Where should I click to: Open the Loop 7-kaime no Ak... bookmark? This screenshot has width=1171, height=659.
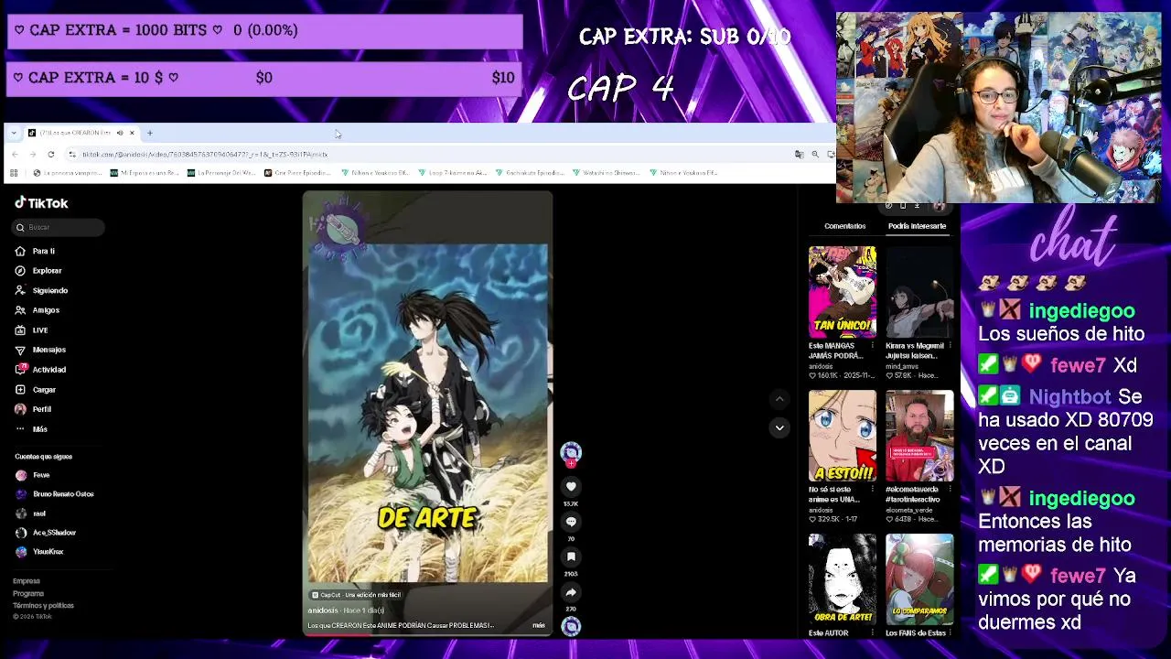tap(452, 172)
